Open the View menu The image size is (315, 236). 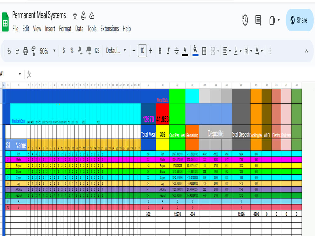tap(37, 29)
